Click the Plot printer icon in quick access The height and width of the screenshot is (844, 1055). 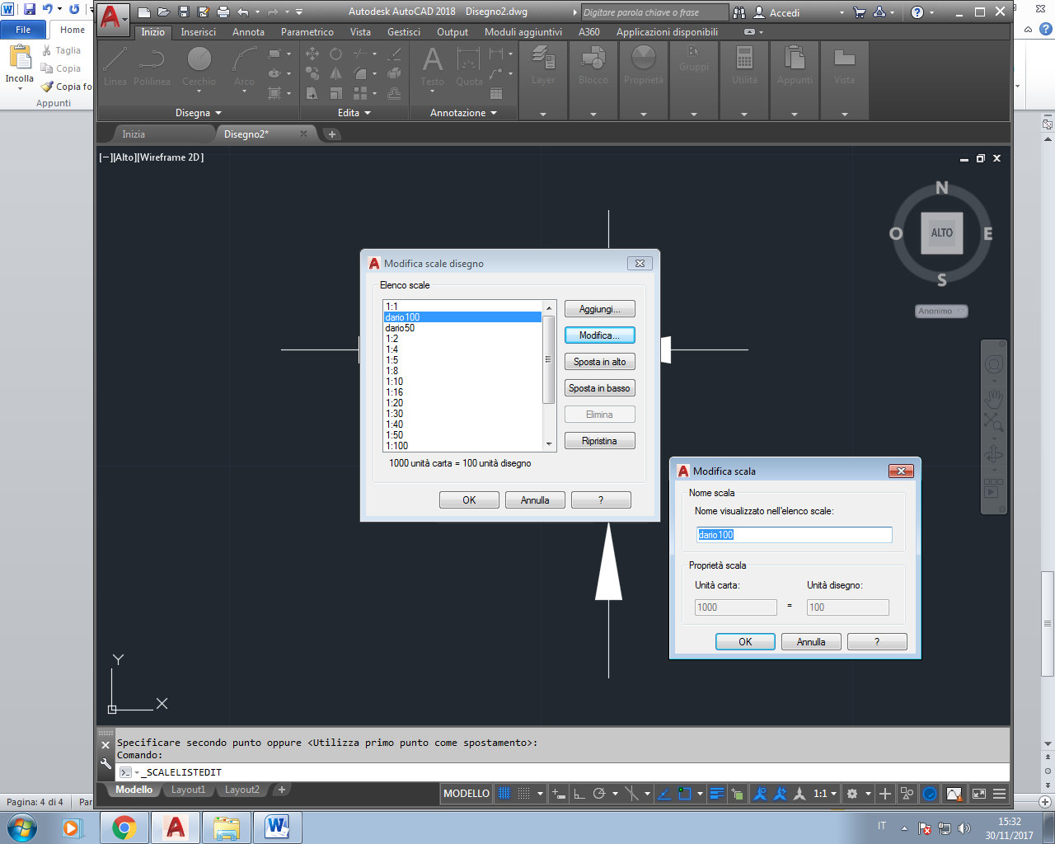click(223, 12)
